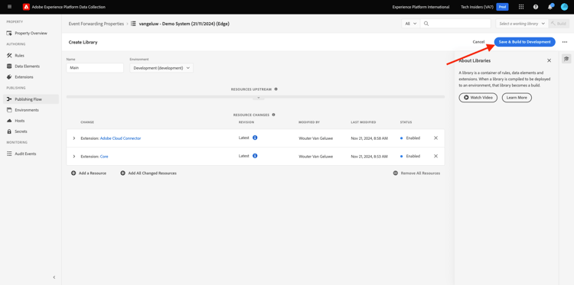
Task: Click the Status column header
Action: point(406,122)
